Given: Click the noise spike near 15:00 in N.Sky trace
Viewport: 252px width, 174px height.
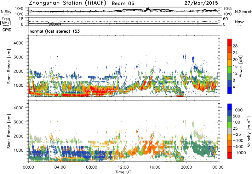Looking at the screenshot, I should coord(147,9).
